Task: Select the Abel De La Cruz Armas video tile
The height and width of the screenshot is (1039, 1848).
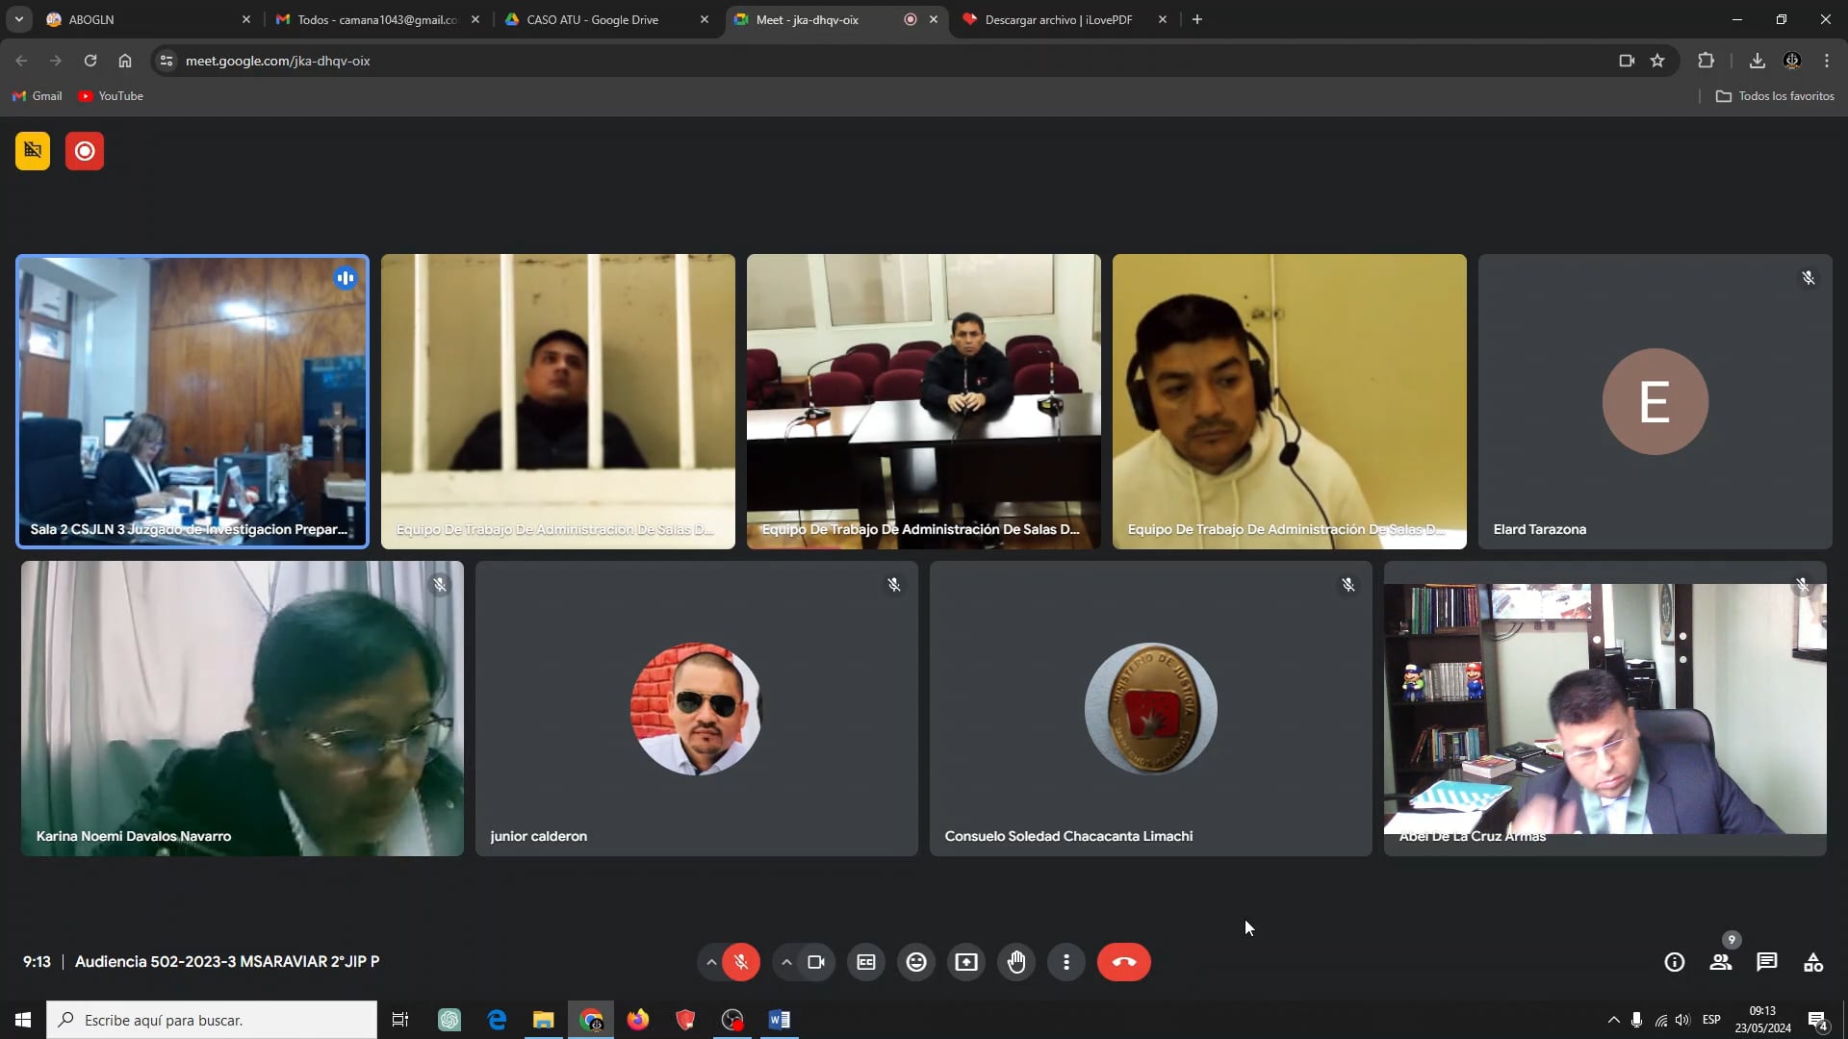Action: (x=1604, y=708)
